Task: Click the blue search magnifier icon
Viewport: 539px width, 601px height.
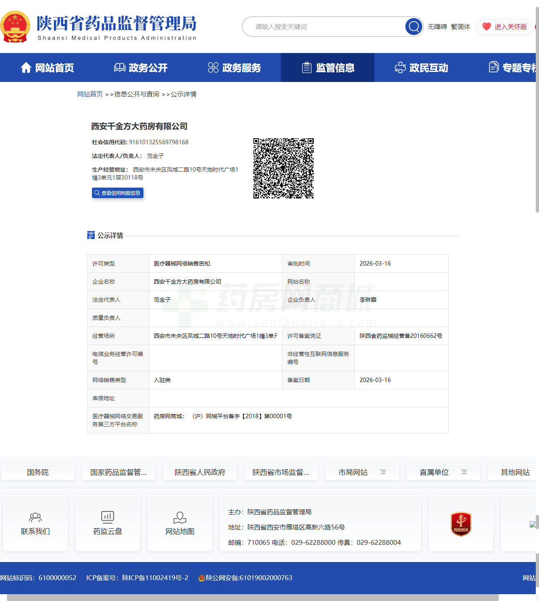Action: tap(414, 27)
